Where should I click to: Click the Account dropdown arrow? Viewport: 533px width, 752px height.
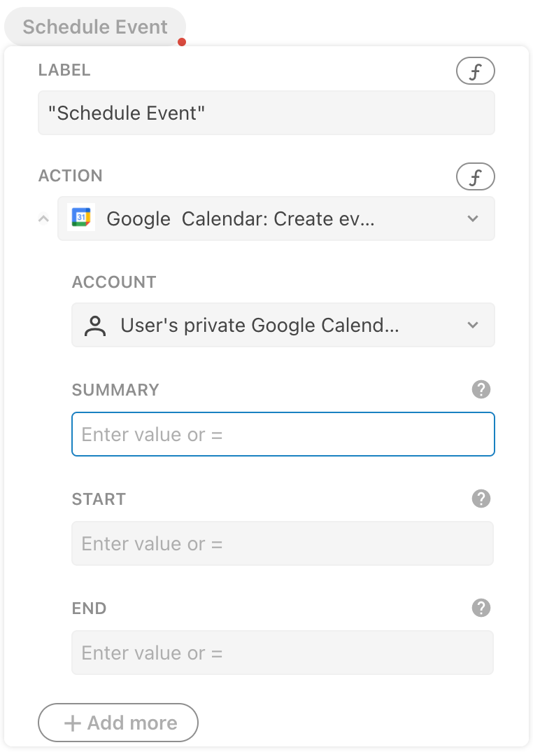pos(473,325)
